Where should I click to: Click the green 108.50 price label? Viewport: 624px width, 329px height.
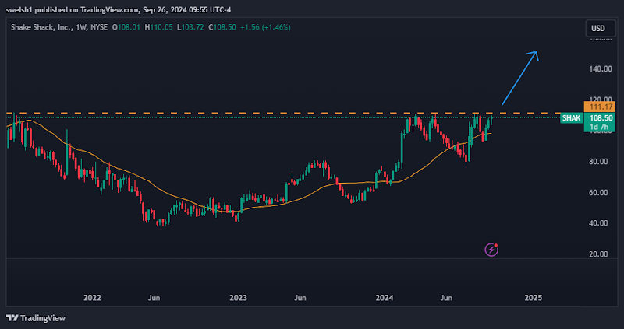click(599, 118)
